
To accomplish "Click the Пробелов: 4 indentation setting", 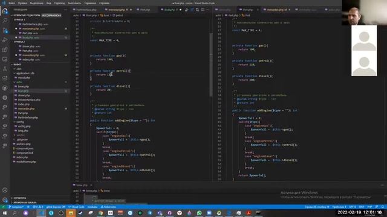I will 339,207.
